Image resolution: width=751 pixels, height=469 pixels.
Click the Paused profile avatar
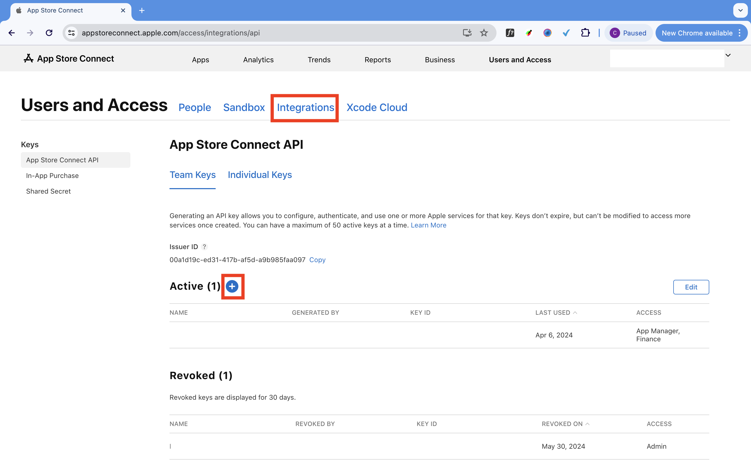click(614, 33)
